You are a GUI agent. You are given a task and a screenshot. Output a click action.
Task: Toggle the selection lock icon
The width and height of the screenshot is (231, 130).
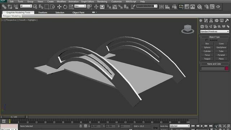point(80,126)
